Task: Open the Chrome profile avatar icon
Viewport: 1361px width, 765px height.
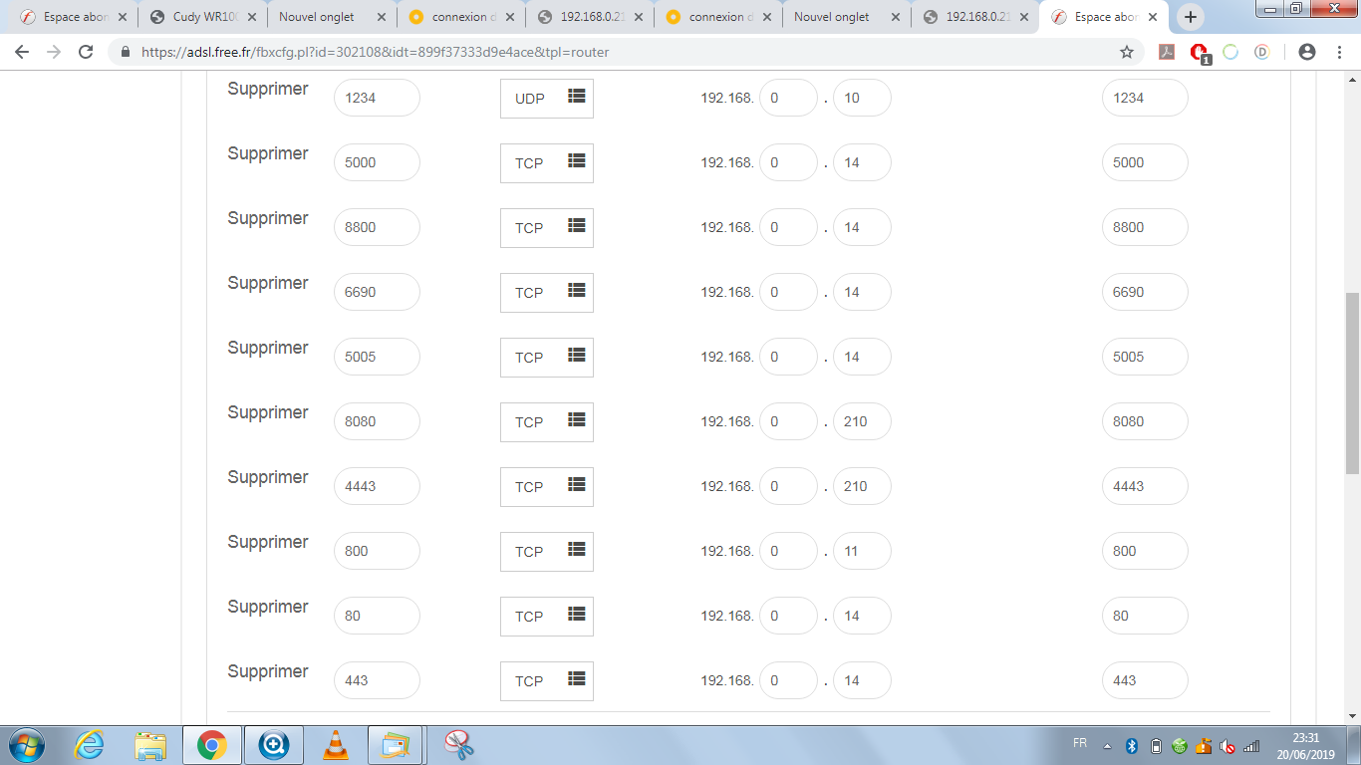Action: 1307,52
